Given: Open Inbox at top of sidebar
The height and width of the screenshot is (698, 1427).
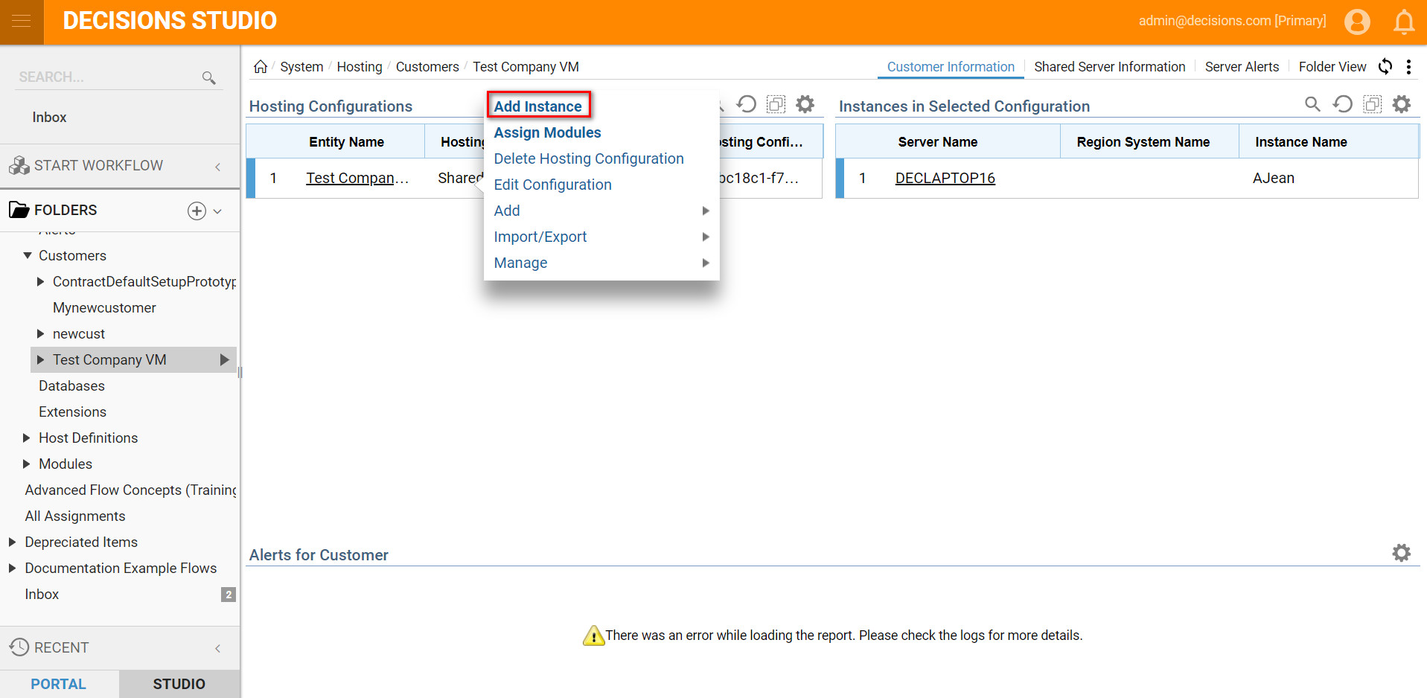Looking at the screenshot, I should pyautogui.click(x=49, y=117).
